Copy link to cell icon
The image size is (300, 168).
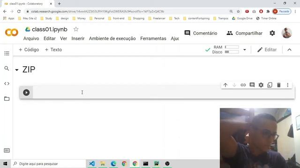[x=243, y=85]
